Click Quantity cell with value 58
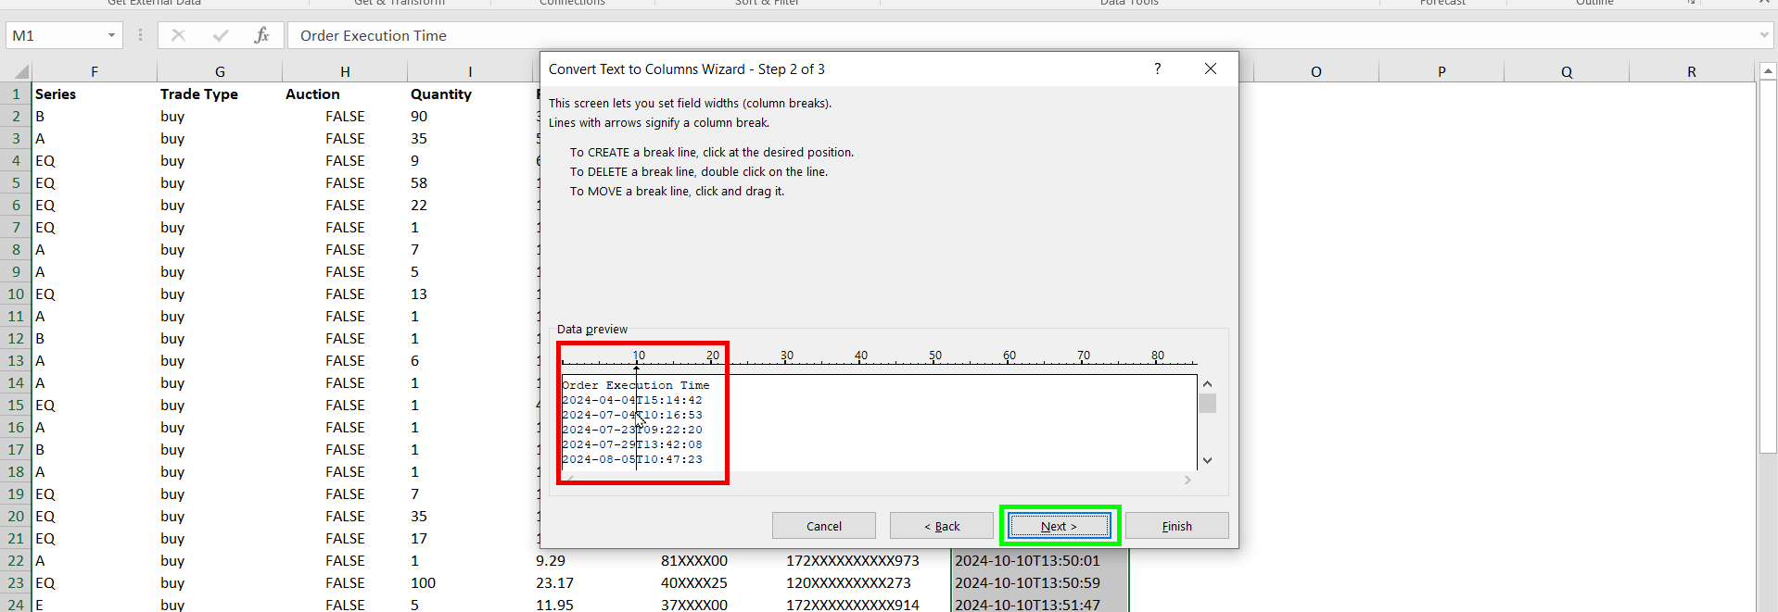 pyautogui.click(x=470, y=182)
